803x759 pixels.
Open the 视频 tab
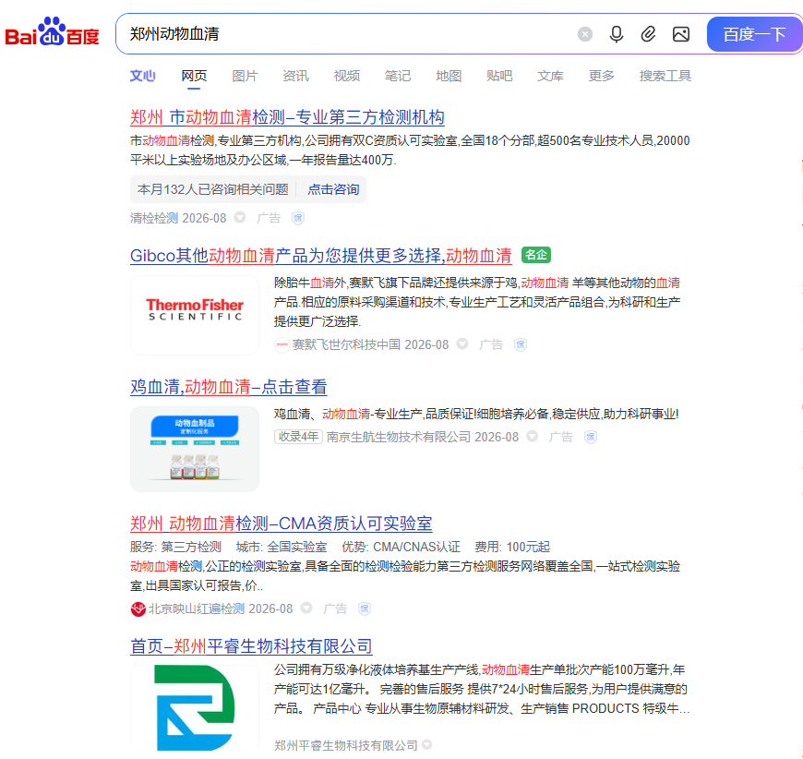(x=347, y=76)
